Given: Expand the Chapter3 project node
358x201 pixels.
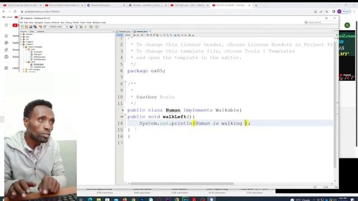Looking at the screenshot, I should pyautogui.click(x=21, y=42).
